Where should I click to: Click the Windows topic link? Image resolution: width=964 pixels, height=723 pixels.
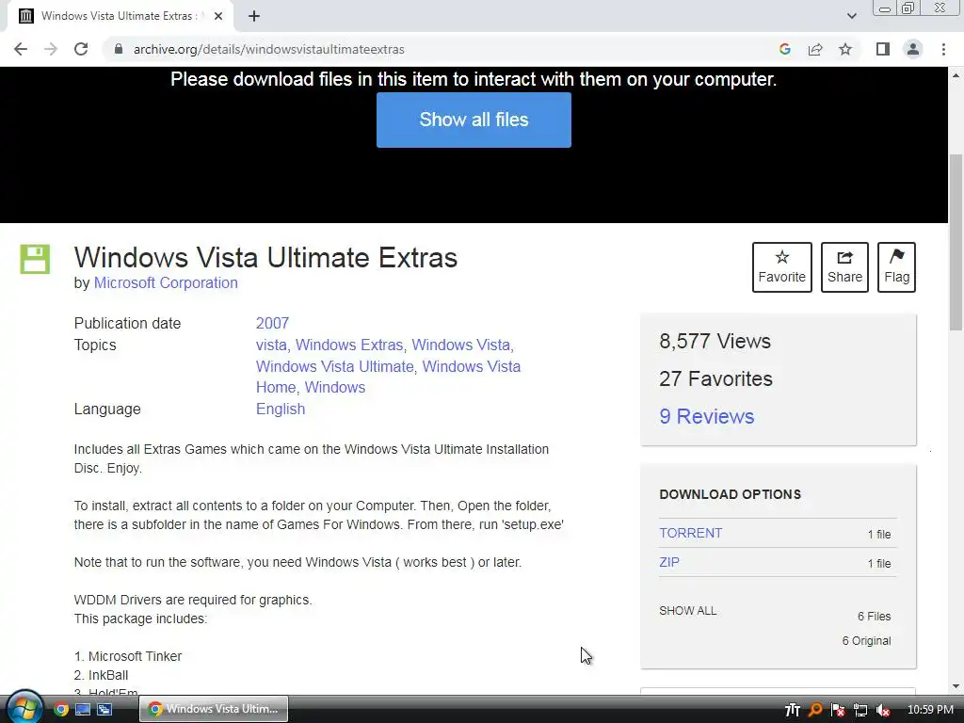click(x=335, y=387)
